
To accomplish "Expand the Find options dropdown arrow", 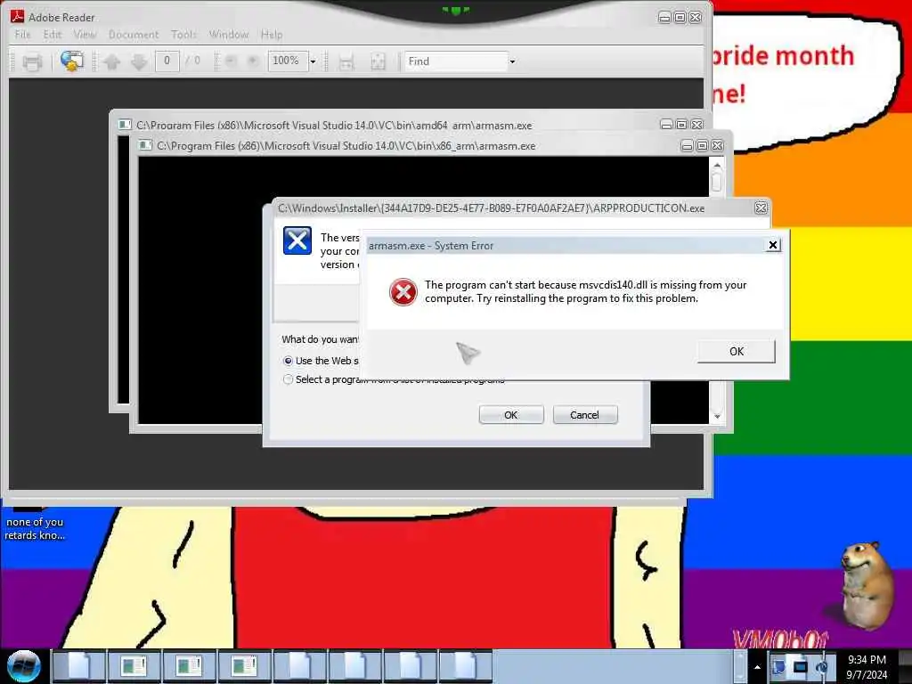I will [x=512, y=61].
